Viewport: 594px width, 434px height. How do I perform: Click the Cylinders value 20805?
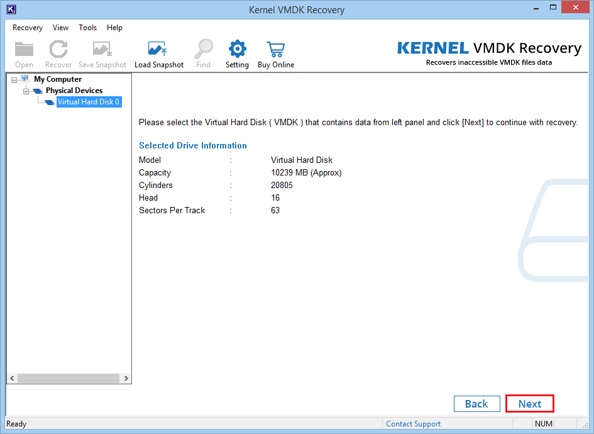click(282, 186)
